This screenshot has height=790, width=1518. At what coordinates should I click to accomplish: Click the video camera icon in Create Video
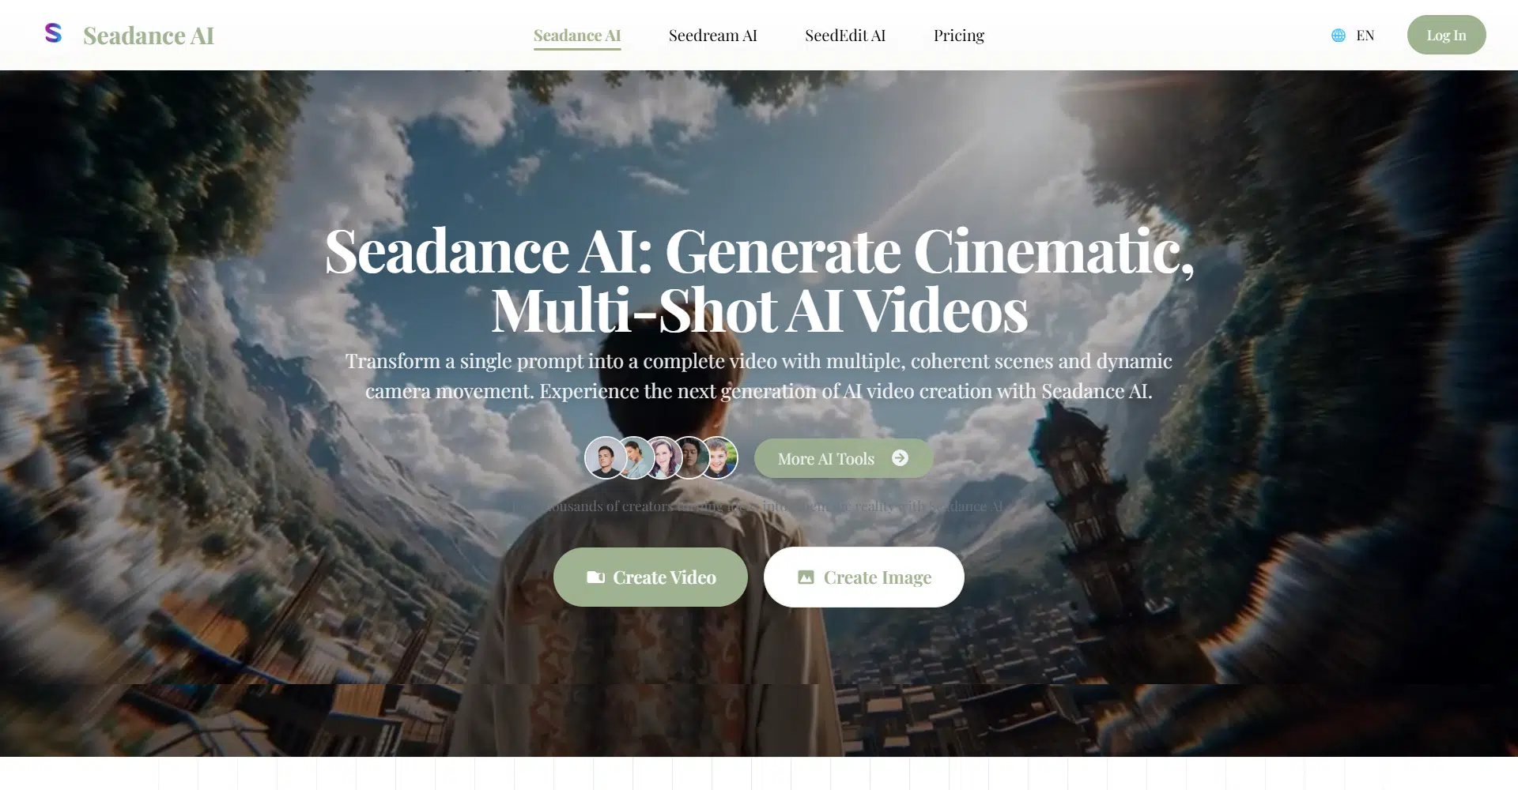pyautogui.click(x=595, y=577)
